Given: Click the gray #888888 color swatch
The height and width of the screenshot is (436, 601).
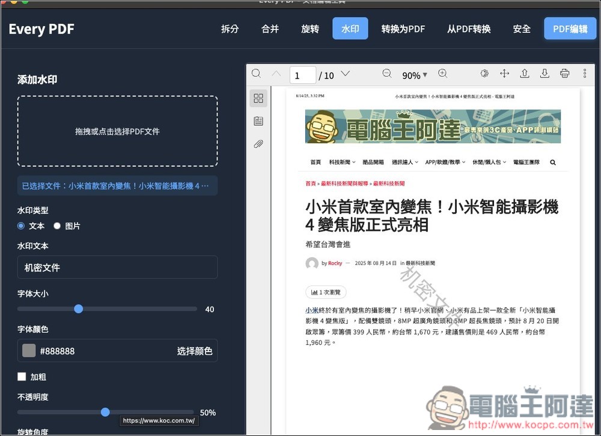Looking at the screenshot, I should coord(29,350).
